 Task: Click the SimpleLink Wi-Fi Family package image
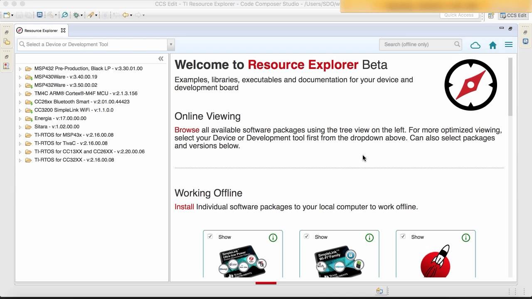[339, 261]
